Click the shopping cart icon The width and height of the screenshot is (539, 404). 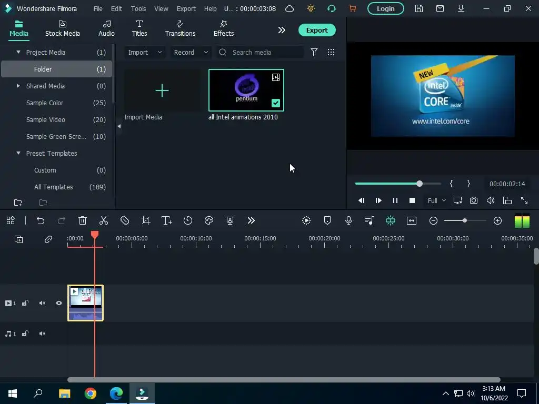pos(352,8)
